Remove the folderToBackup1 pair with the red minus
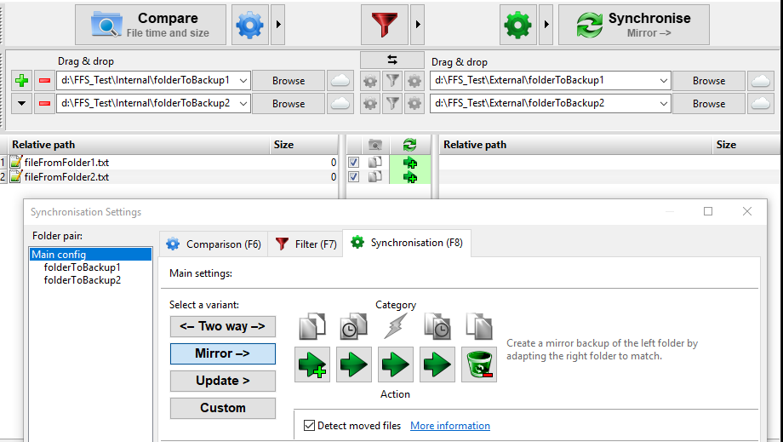The height and width of the screenshot is (442, 783). tap(44, 80)
